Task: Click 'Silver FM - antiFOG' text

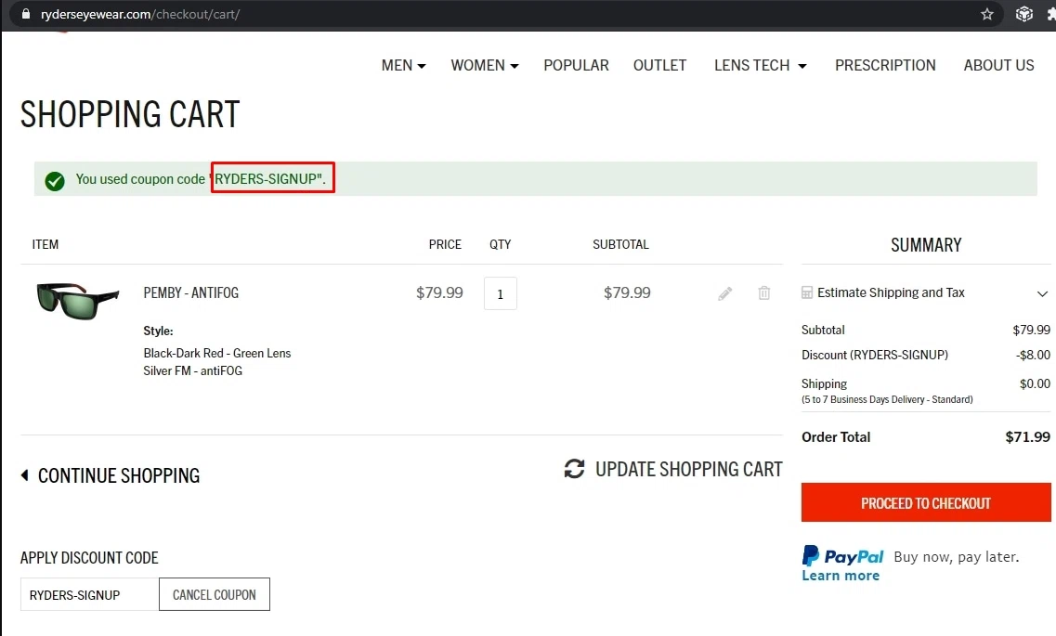Action: (192, 370)
